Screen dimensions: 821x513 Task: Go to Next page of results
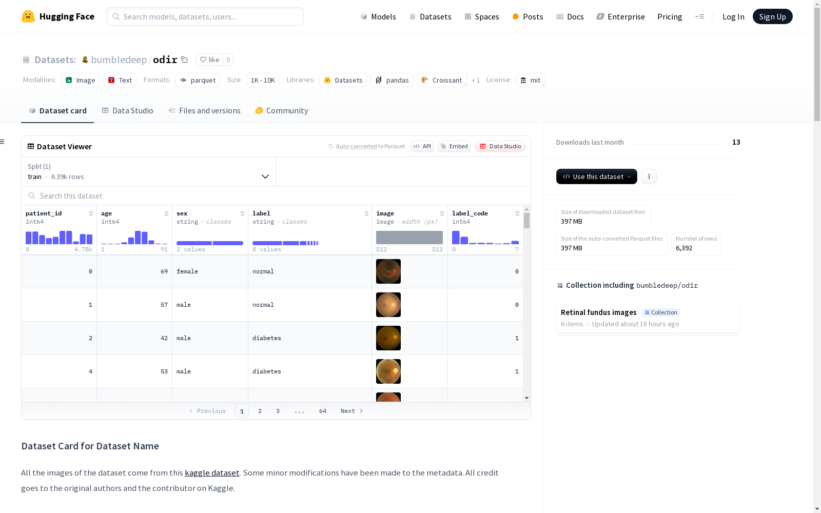click(351, 411)
